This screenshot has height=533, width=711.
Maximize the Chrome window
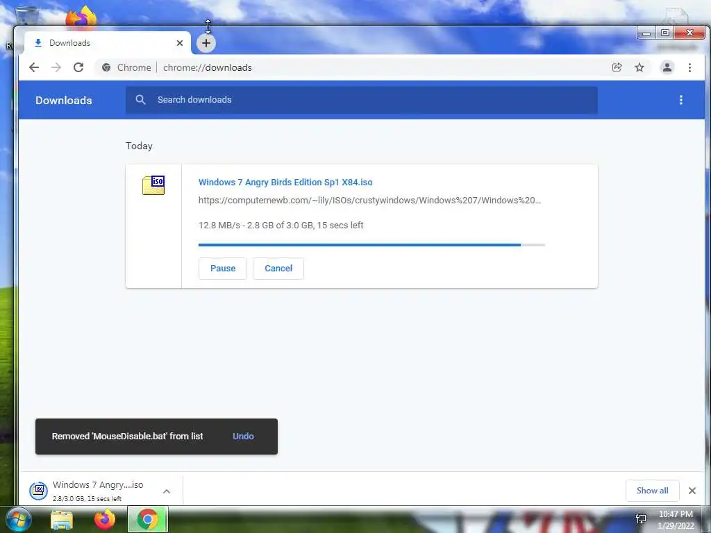664,33
